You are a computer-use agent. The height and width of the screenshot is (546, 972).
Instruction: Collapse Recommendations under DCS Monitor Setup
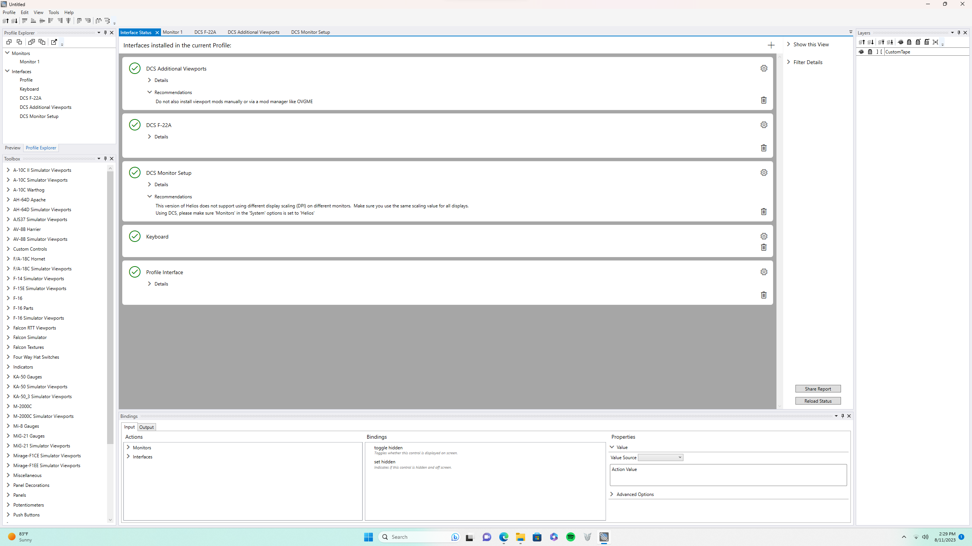pyautogui.click(x=150, y=196)
